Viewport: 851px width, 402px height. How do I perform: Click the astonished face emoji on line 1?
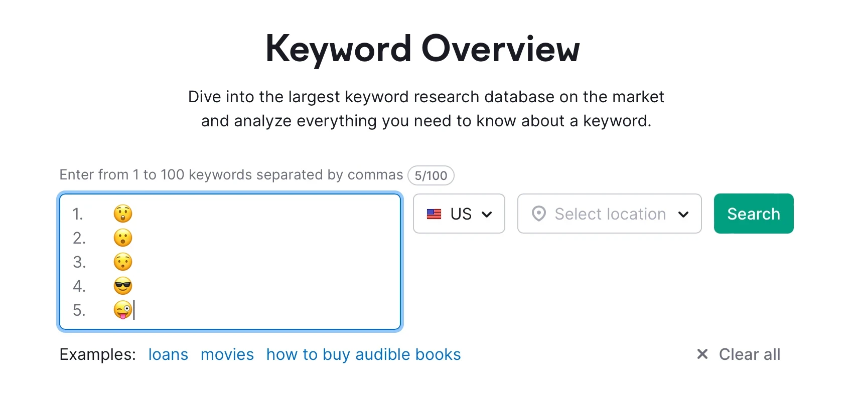(x=123, y=214)
